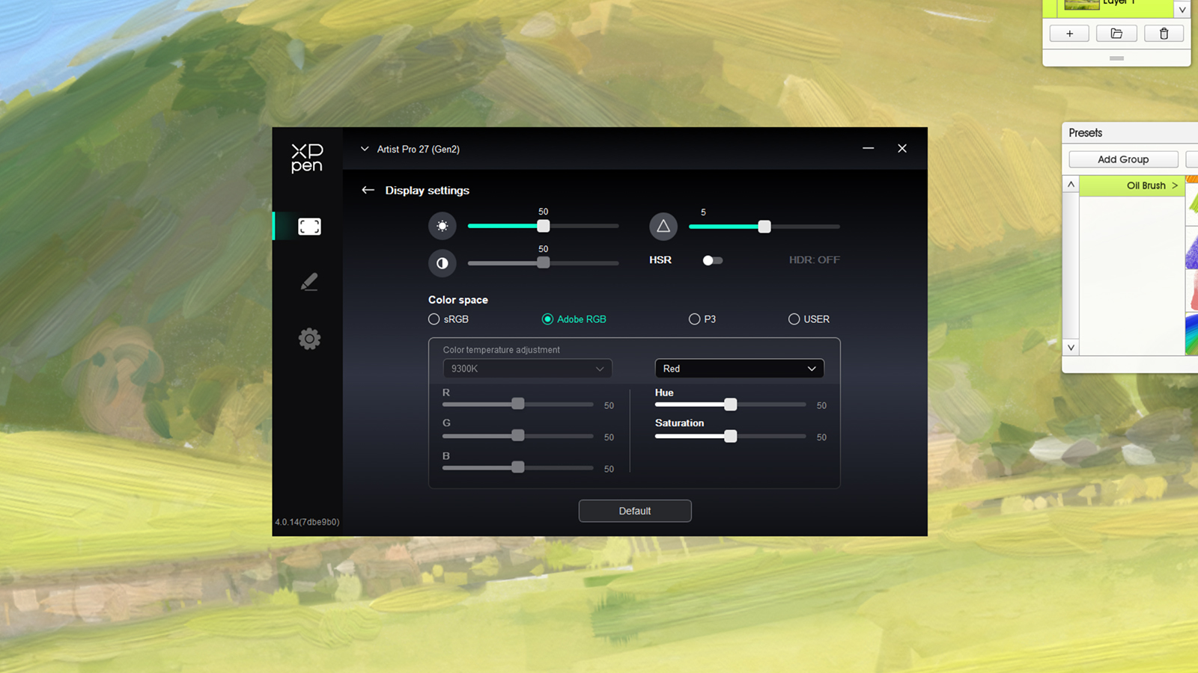Open the layer import folder icon
Screen dimensions: 1198x673
click(x=1116, y=33)
